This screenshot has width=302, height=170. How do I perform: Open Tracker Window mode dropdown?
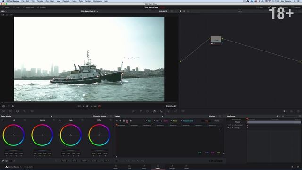pyautogui.click(x=212, y=116)
